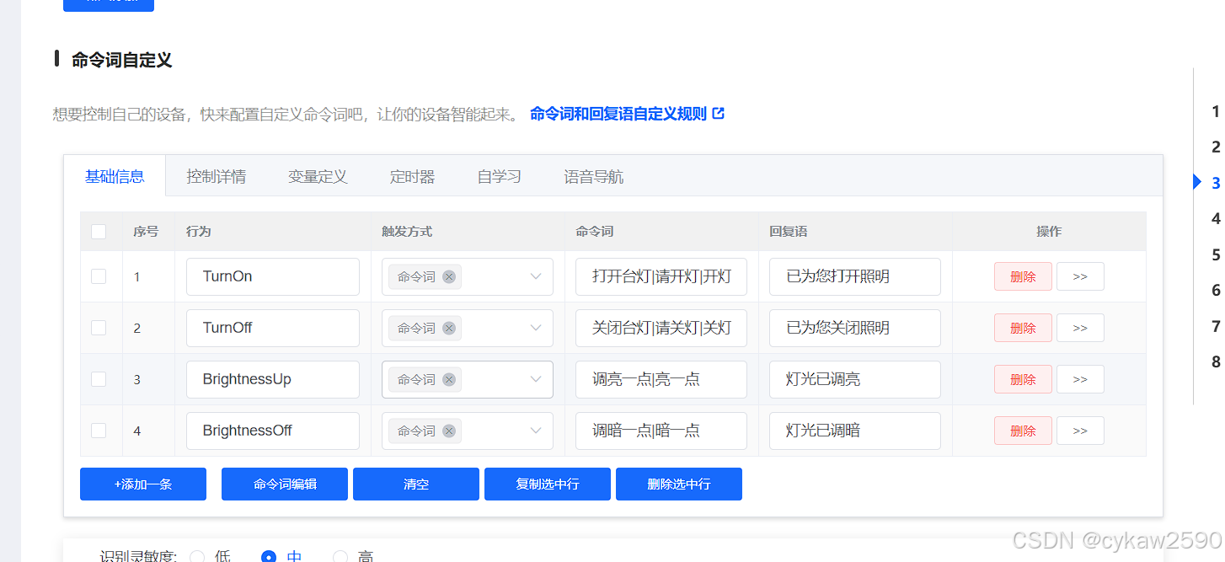Image resolution: width=1225 pixels, height=562 pixels.
Task: Delete row 4 with 删除 button
Action: point(1023,431)
